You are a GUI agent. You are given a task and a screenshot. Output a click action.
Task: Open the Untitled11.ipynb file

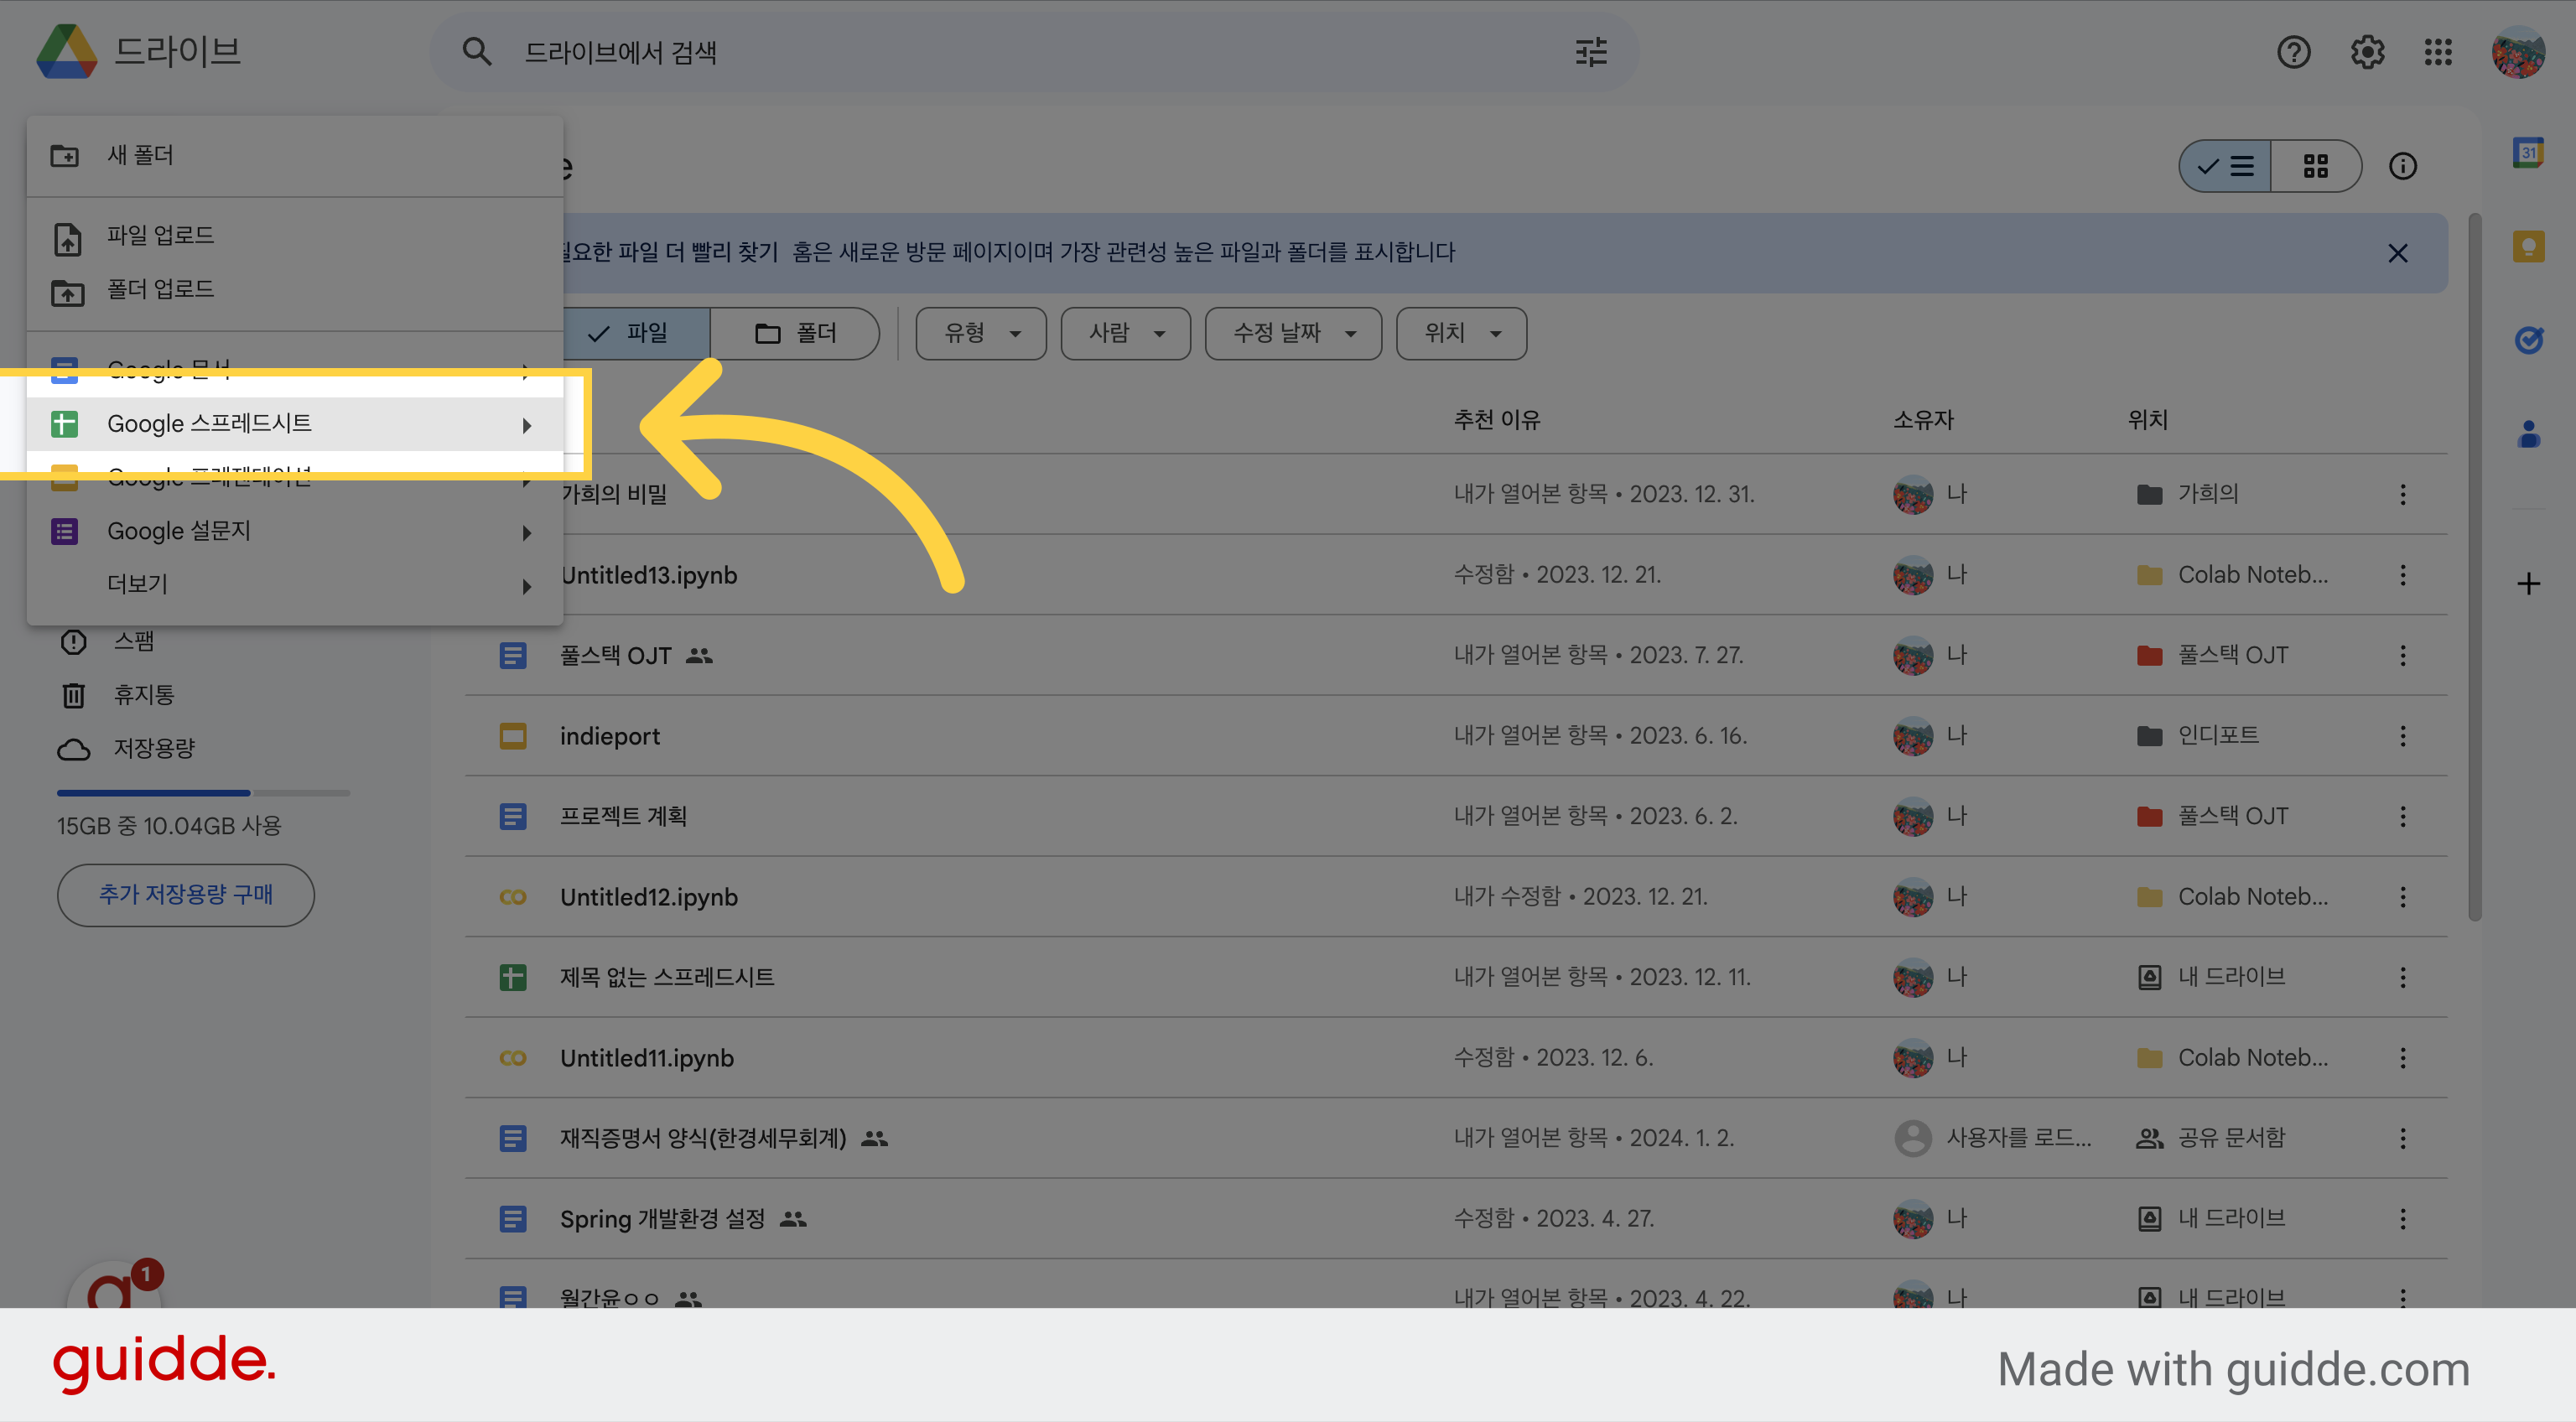click(x=647, y=1058)
